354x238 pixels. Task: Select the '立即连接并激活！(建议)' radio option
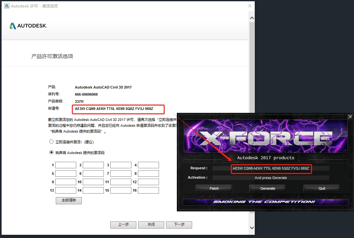(x=52, y=142)
